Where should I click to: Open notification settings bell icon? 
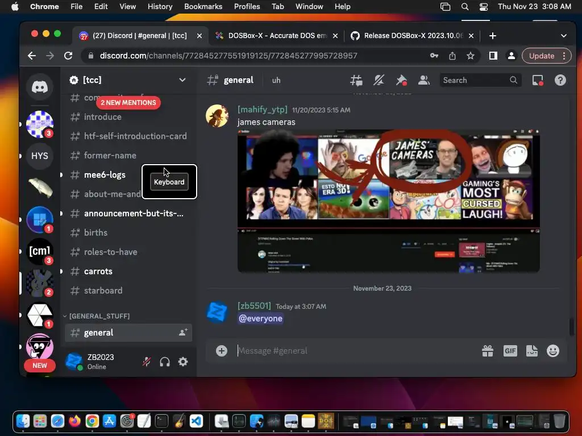coord(379,80)
